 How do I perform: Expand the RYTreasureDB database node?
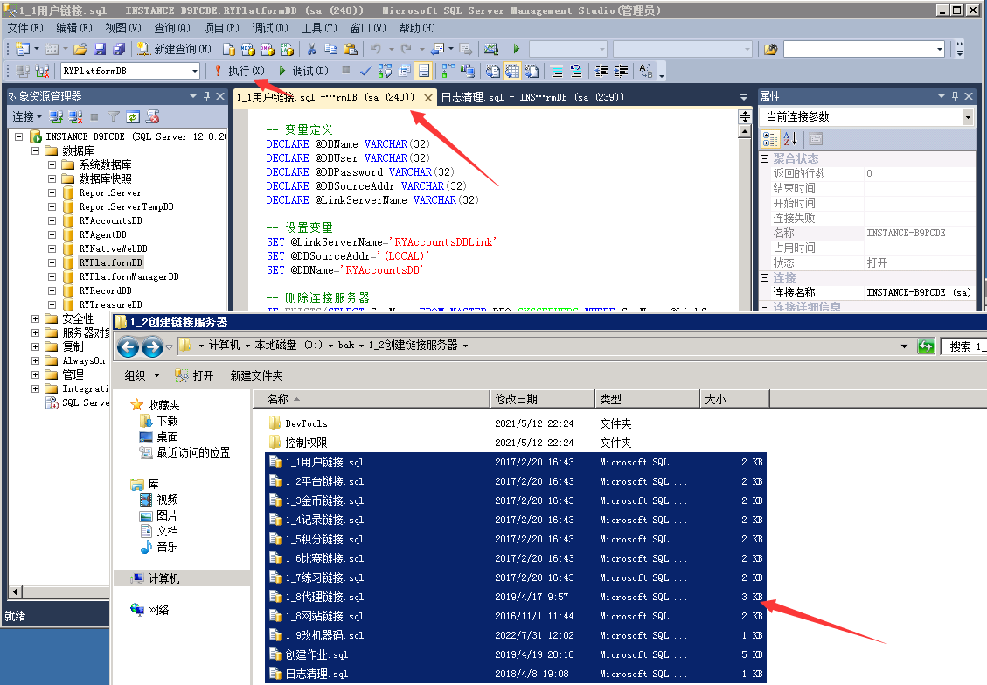coord(52,304)
